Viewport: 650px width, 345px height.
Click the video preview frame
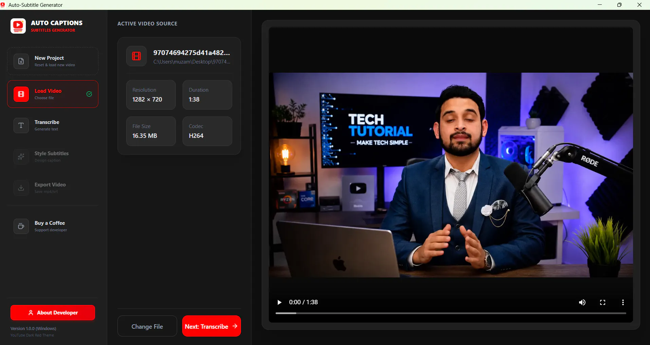[451, 175]
